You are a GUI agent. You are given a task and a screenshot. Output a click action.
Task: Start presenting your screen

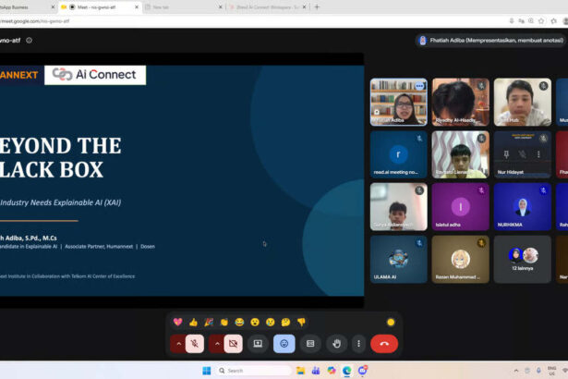pos(258,344)
